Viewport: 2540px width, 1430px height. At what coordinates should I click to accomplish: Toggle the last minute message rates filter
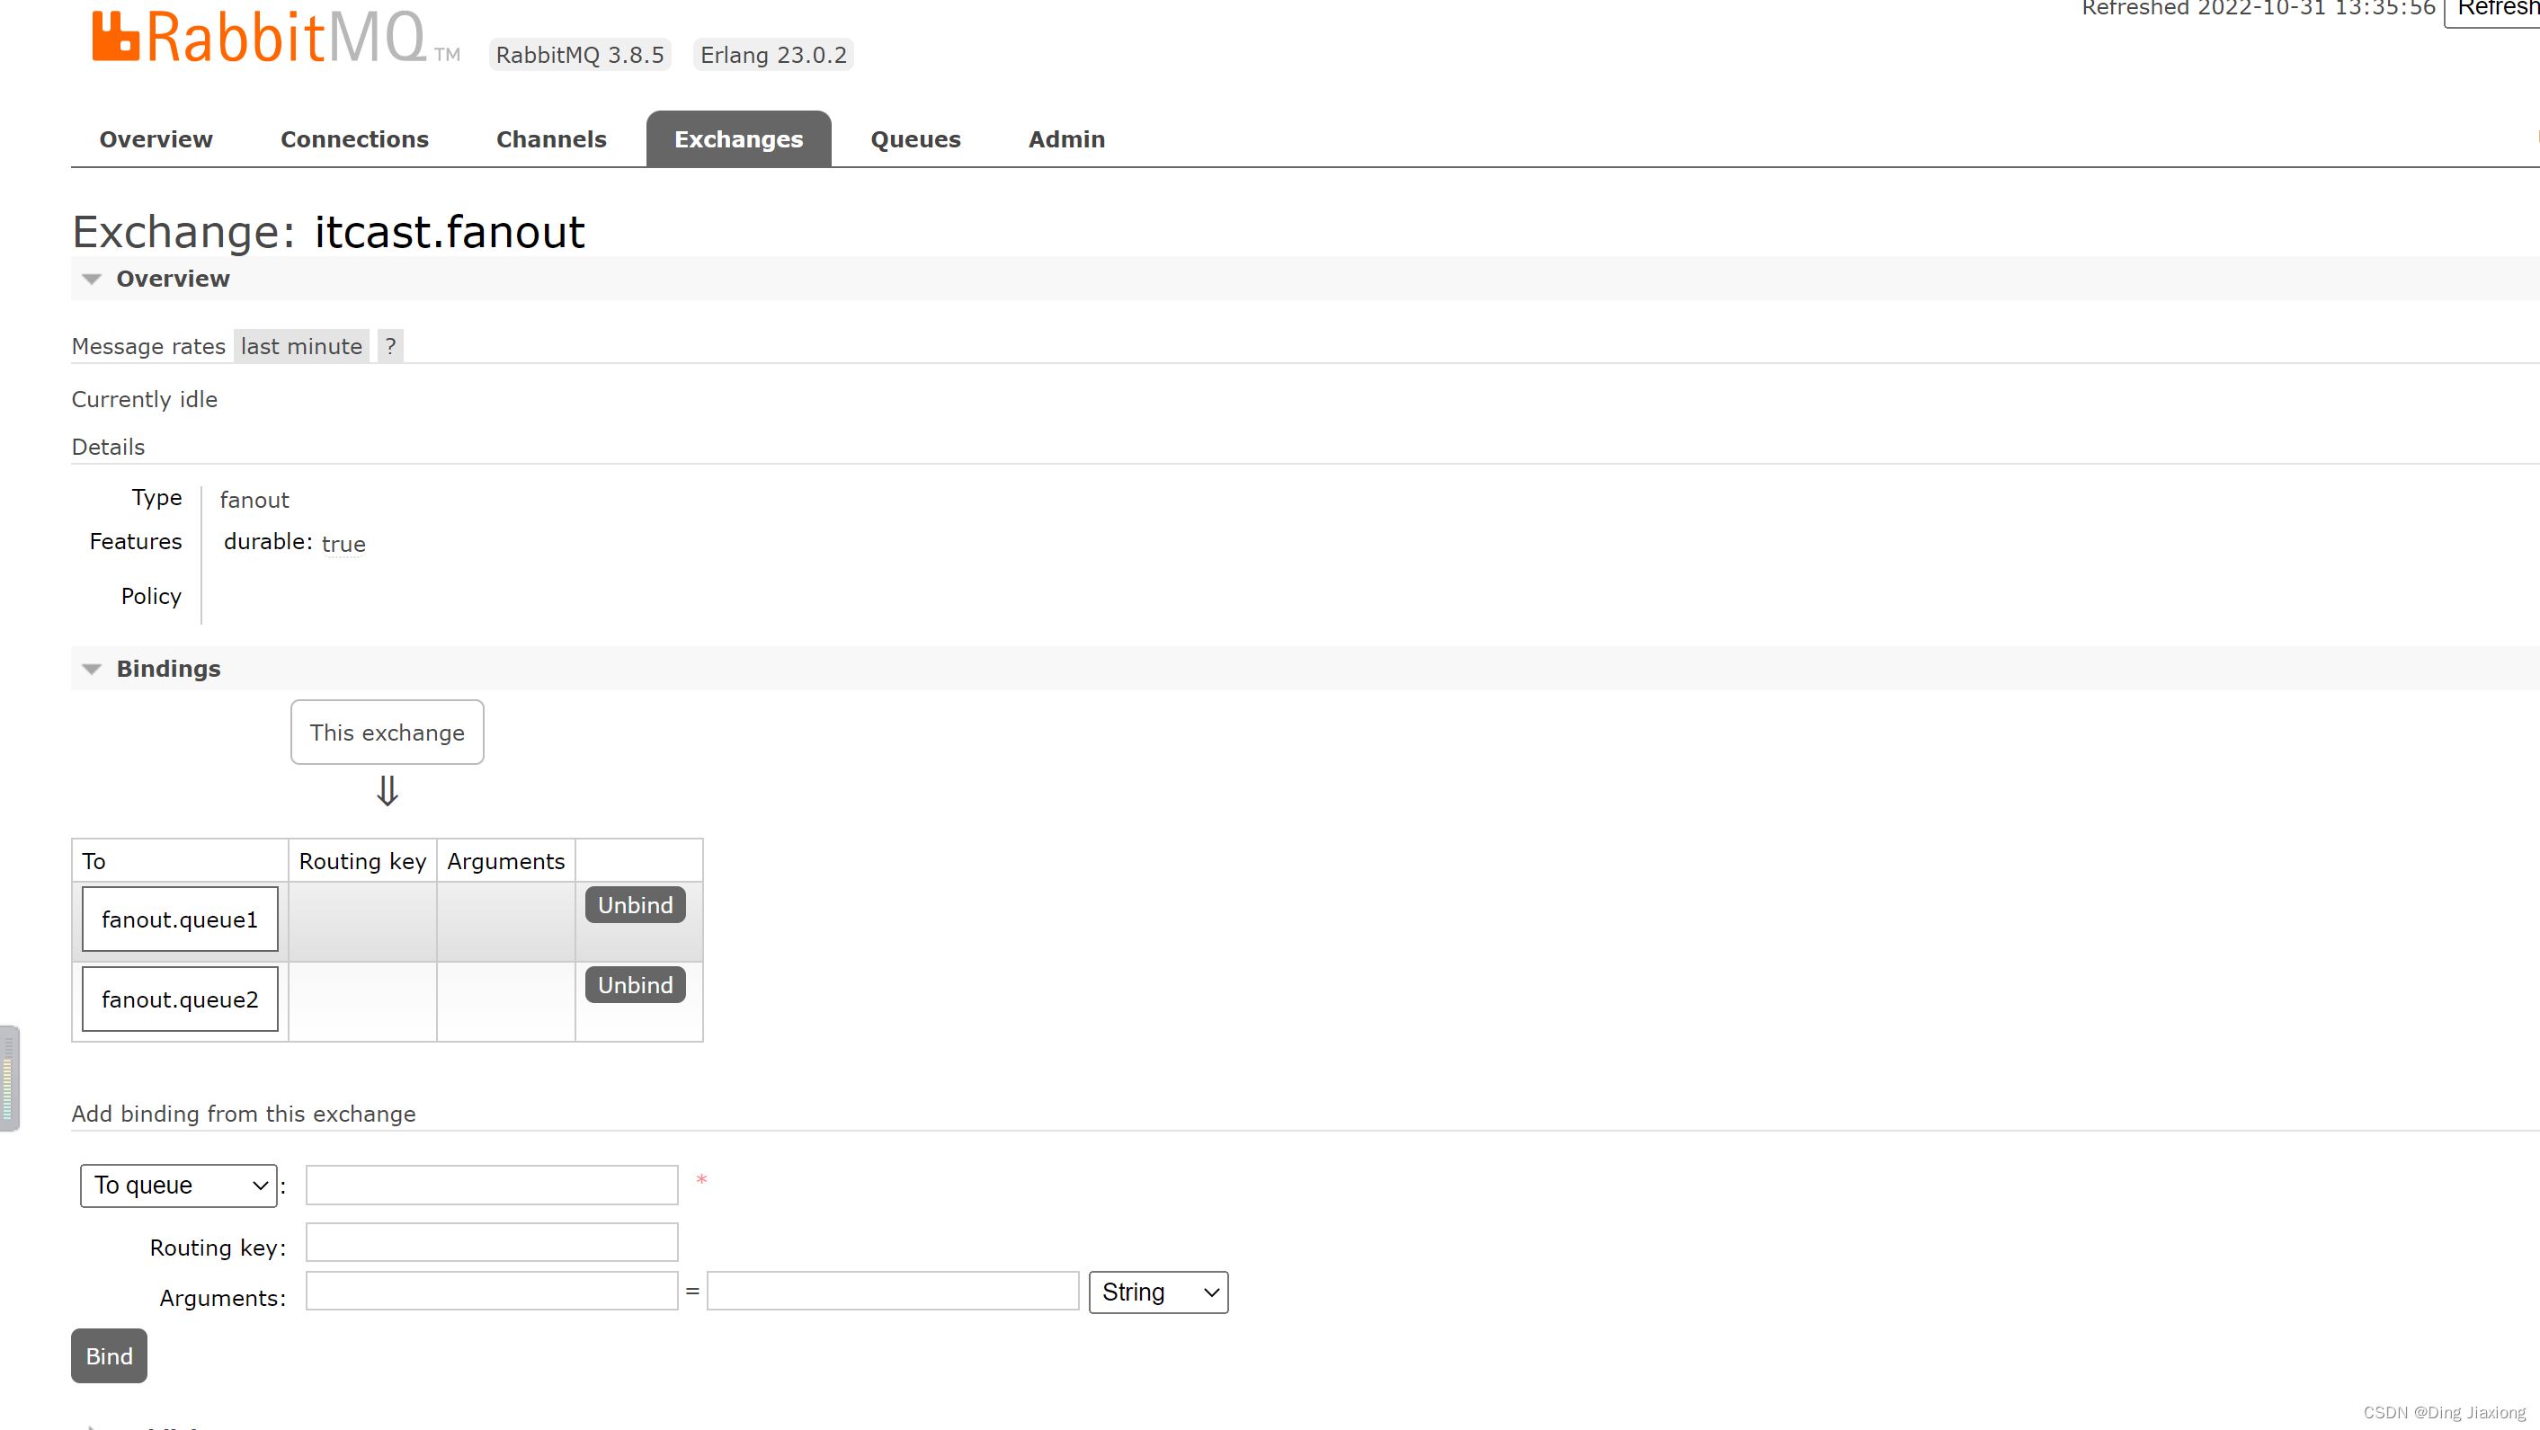coord(302,345)
